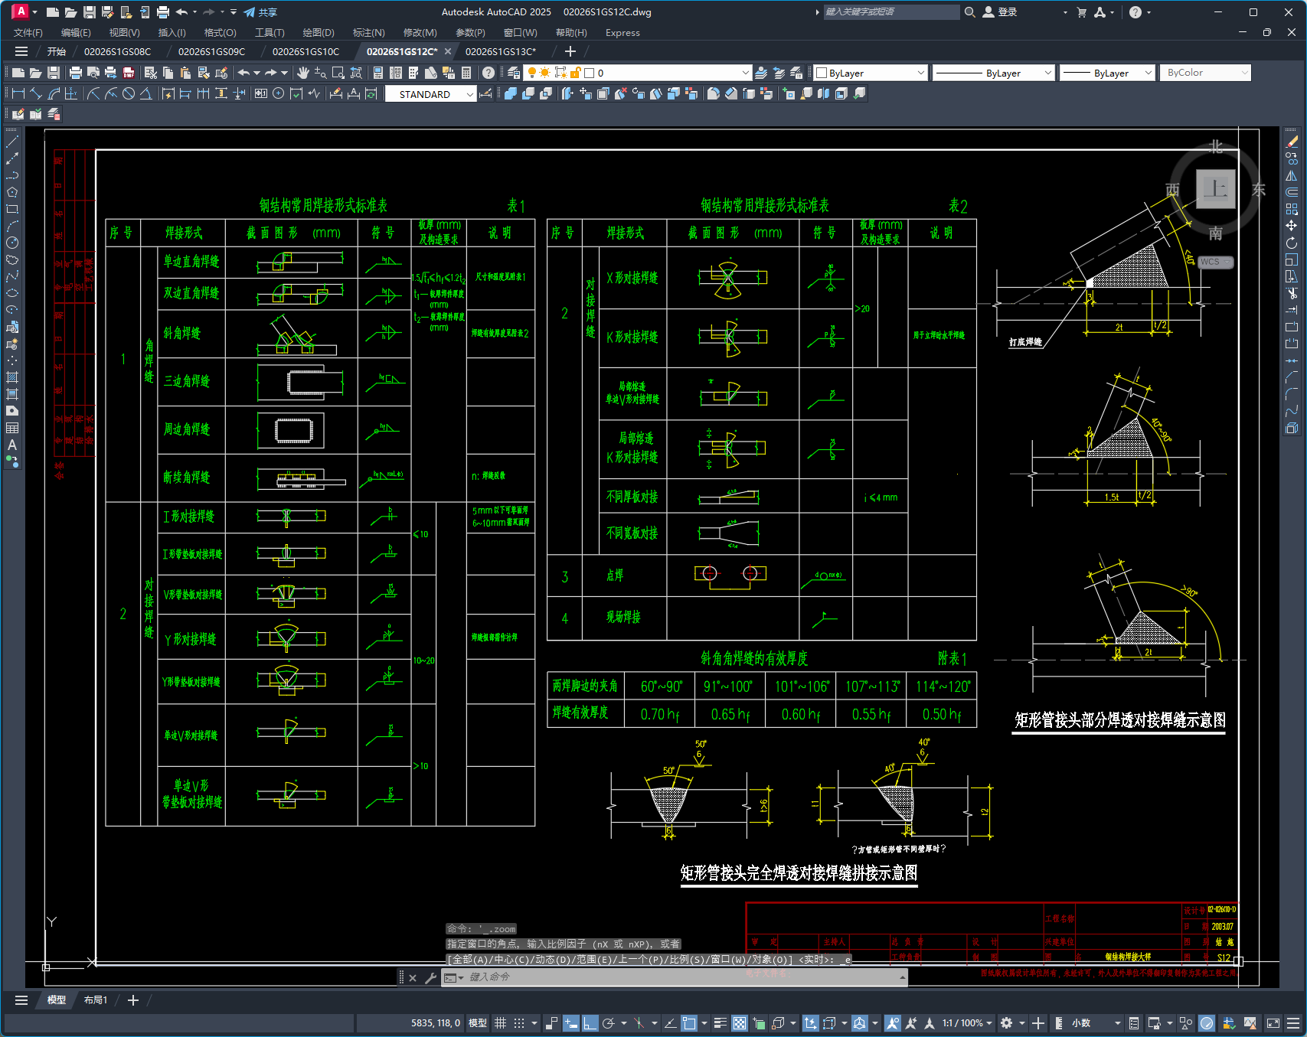1307x1037 pixels.
Task: Open the WCS dropdown under ViewCube
Action: click(x=1215, y=262)
